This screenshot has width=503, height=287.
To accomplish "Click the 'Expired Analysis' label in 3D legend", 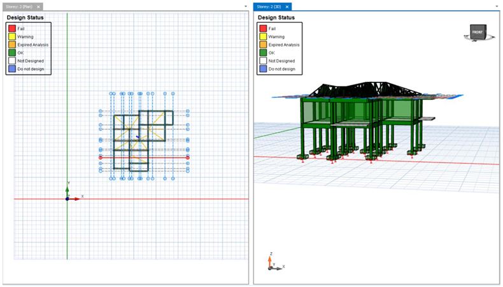I will click(x=284, y=45).
